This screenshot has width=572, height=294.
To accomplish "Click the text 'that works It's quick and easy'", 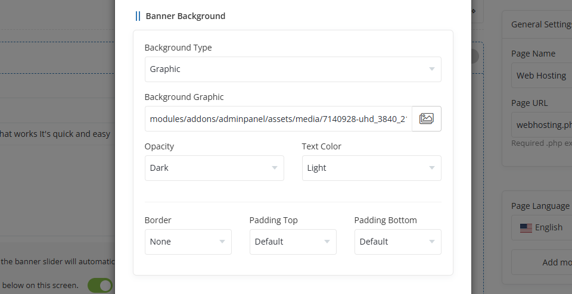I will click(55, 134).
